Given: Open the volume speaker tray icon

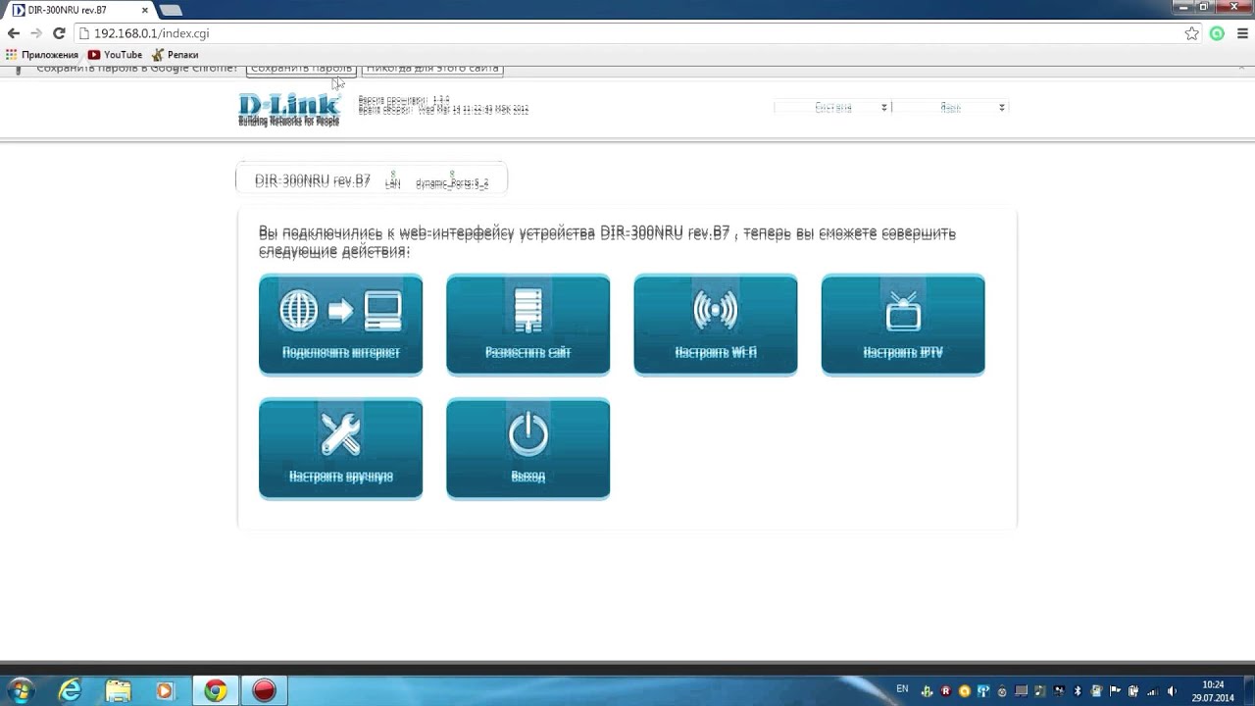Looking at the screenshot, I should tap(1173, 690).
